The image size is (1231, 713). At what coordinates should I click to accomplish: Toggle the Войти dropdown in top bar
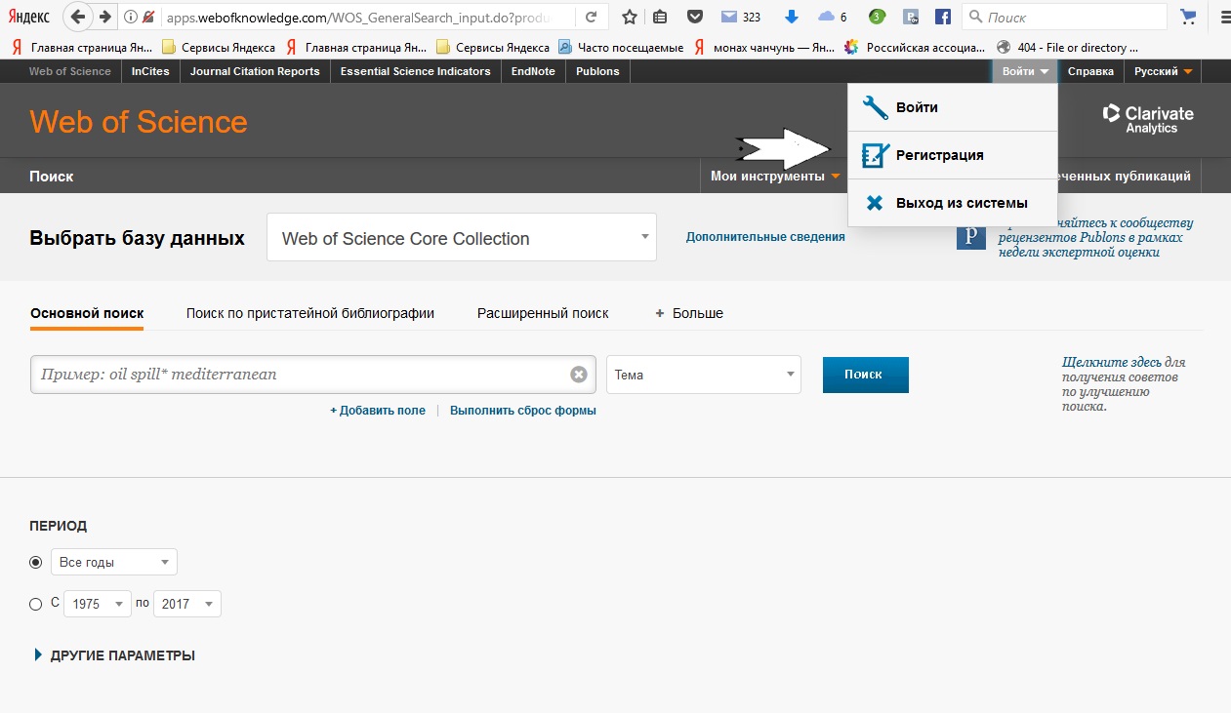[1025, 71]
